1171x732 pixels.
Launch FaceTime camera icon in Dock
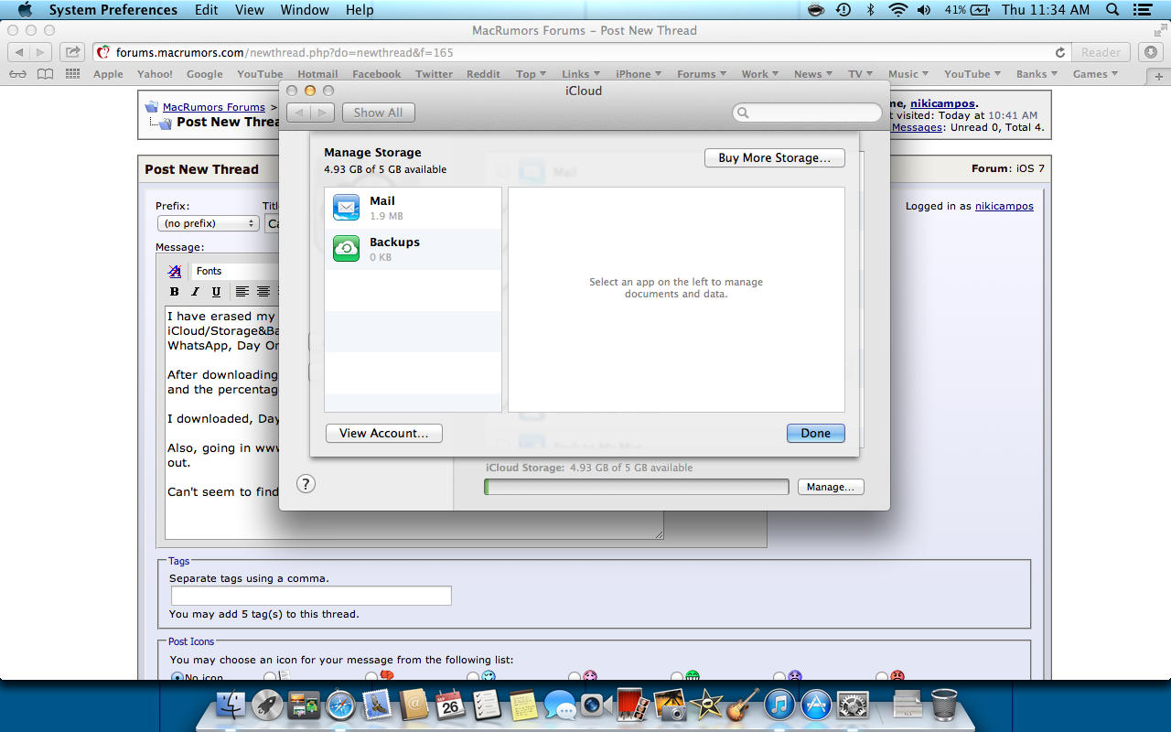tap(596, 705)
